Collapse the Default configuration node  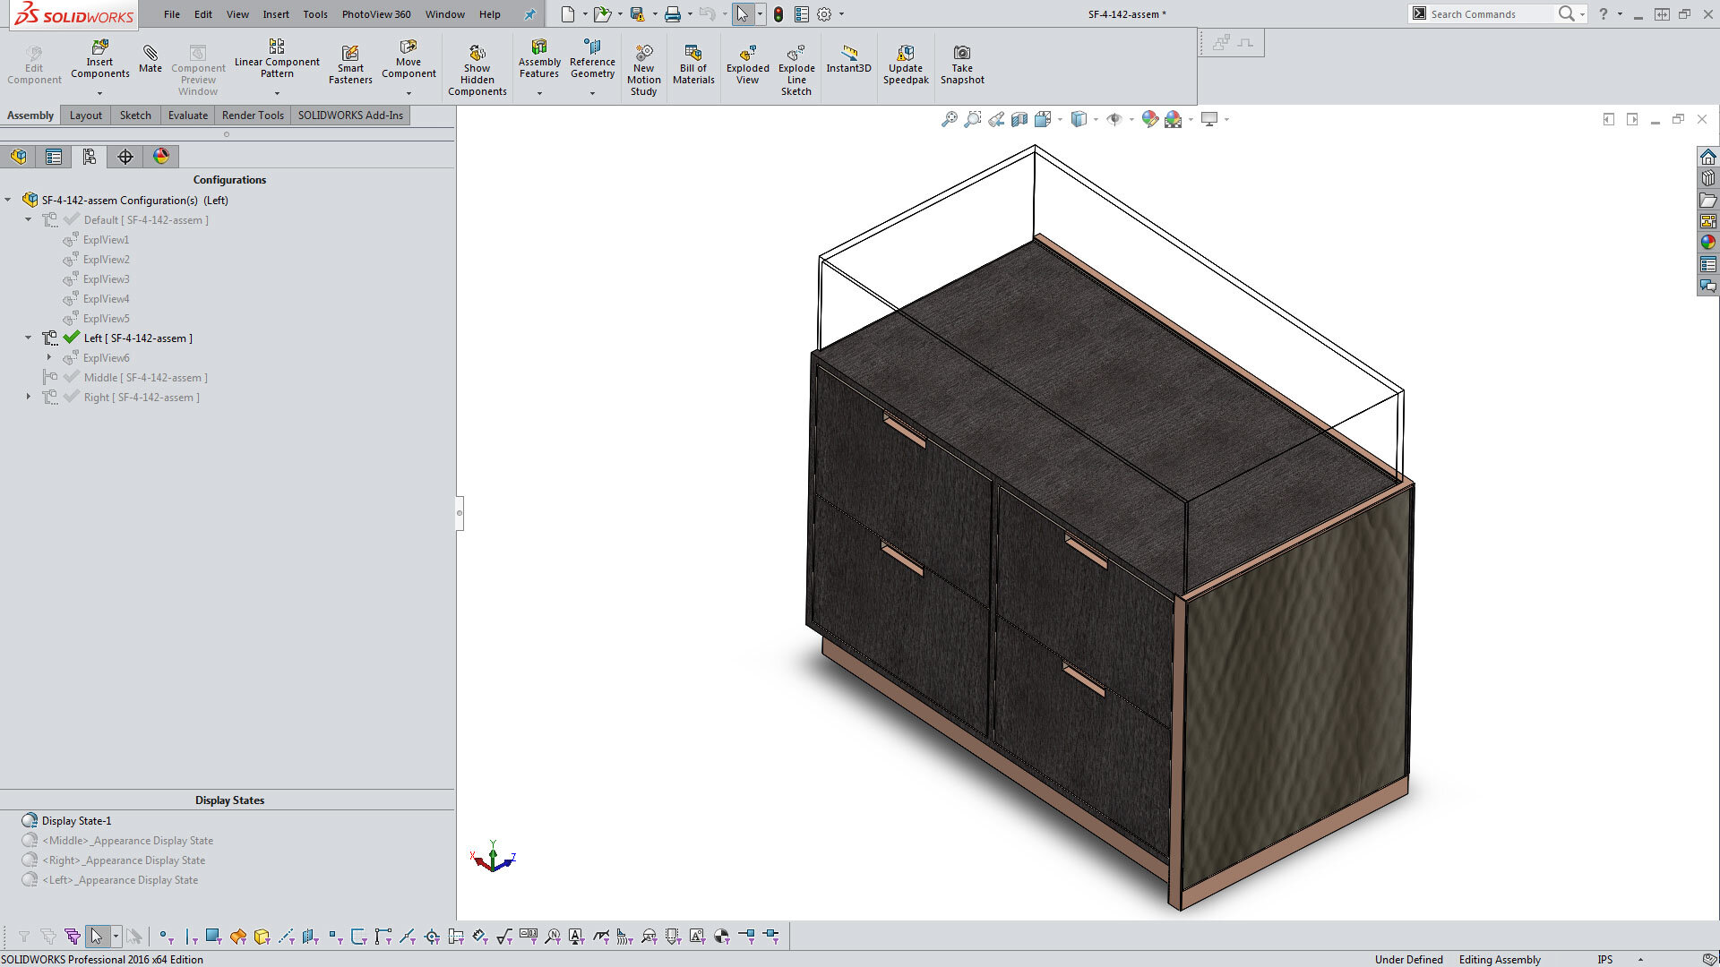(28, 220)
